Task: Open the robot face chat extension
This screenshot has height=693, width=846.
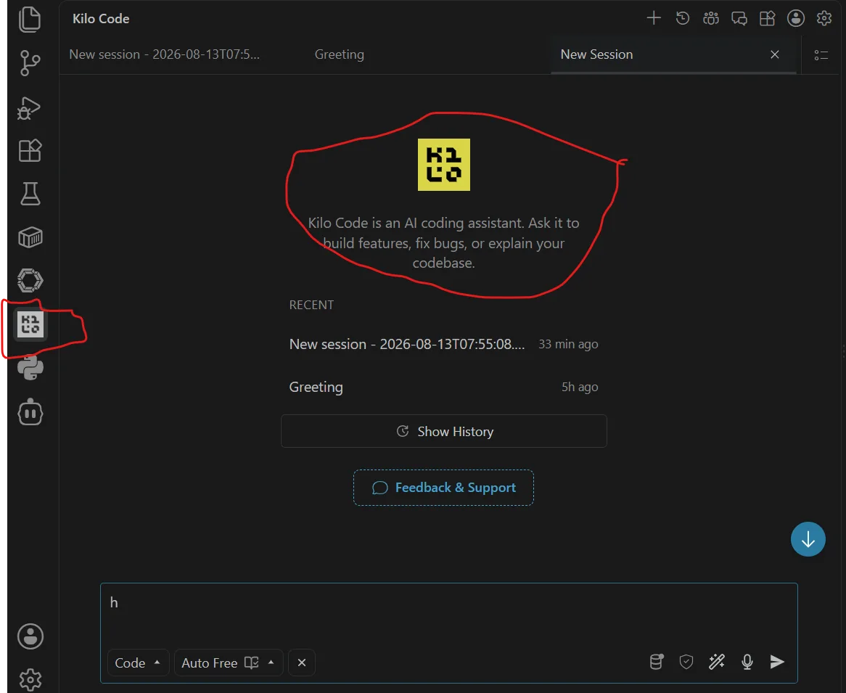Action: tap(30, 412)
